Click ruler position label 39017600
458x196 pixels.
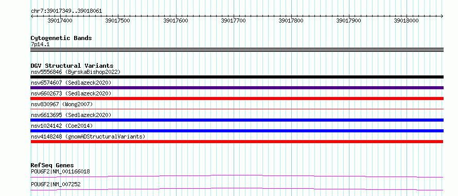(176, 21)
